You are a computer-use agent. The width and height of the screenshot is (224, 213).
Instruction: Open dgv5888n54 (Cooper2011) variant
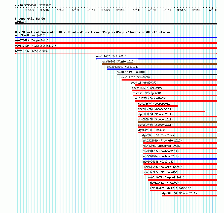click(x=156, y=114)
